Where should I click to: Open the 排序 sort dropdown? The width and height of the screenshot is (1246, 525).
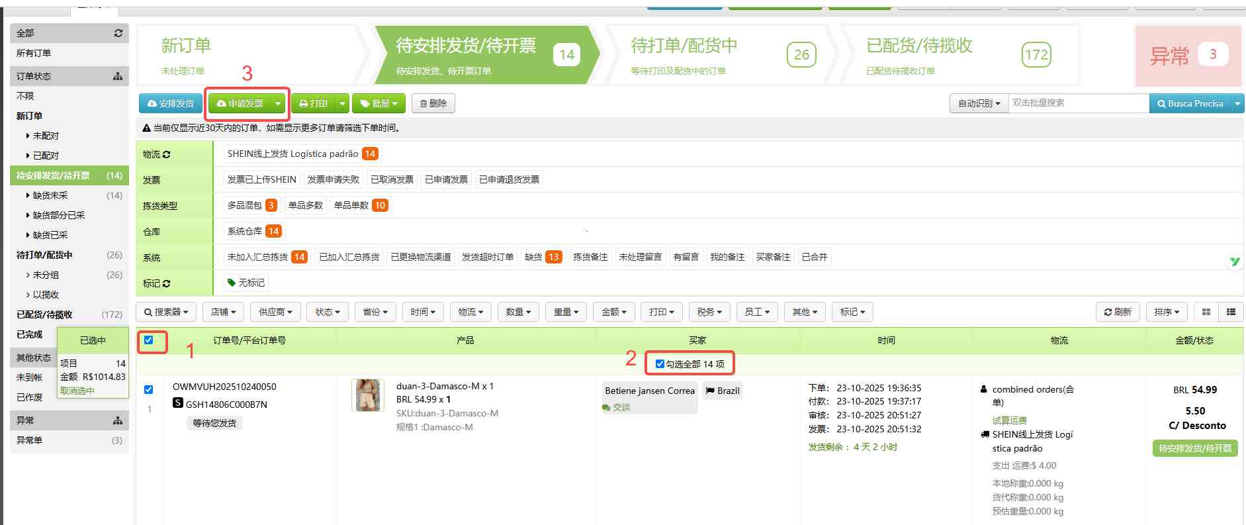point(1167,312)
